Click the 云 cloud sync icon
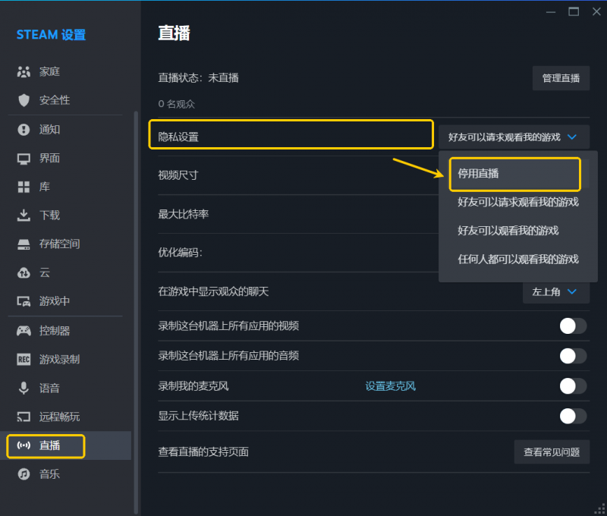The width and height of the screenshot is (607, 516). pyautogui.click(x=24, y=273)
